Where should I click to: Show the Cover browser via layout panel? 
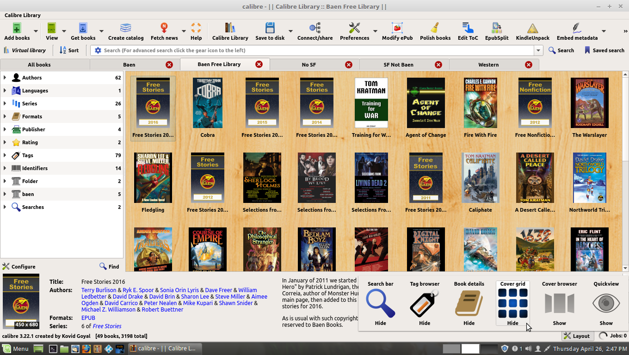pyautogui.click(x=560, y=303)
